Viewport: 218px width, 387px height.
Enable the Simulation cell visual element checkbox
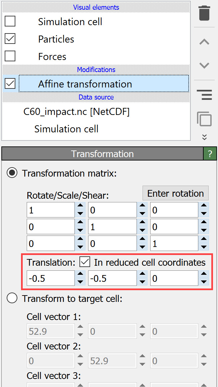[10, 21]
